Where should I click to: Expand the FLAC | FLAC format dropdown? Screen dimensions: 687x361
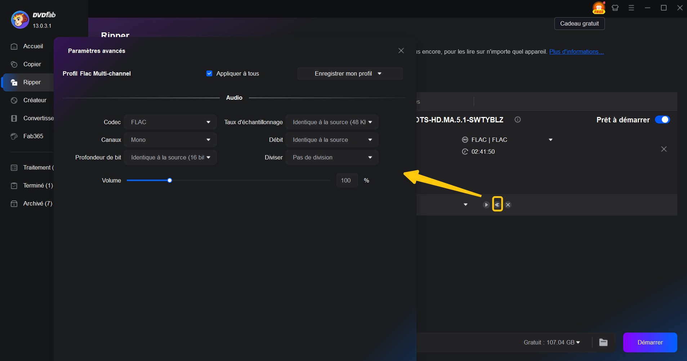click(550, 140)
